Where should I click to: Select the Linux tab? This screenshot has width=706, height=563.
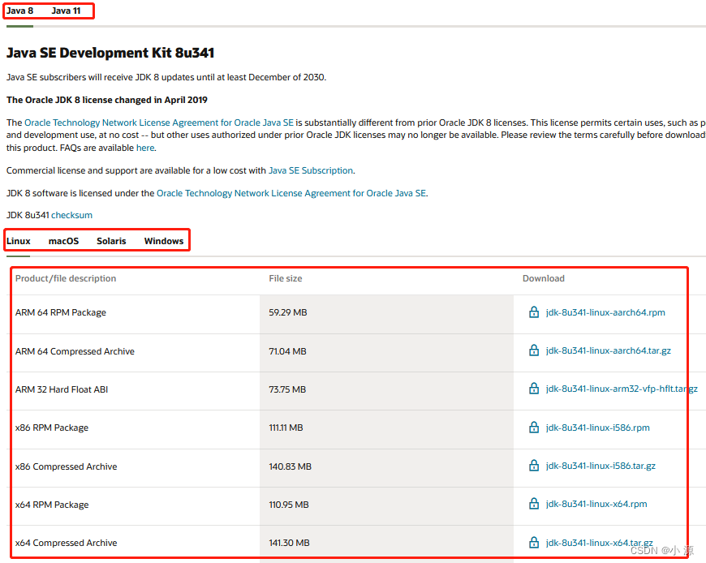pyautogui.click(x=19, y=241)
